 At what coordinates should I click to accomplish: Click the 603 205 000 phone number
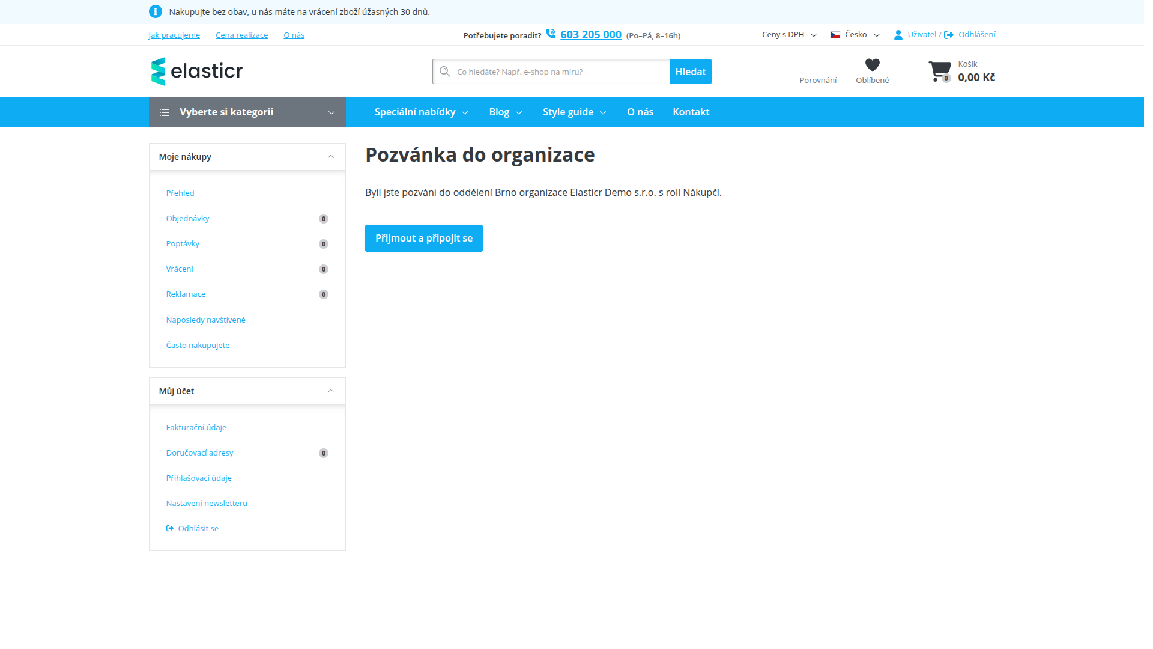[x=591, y=35]
